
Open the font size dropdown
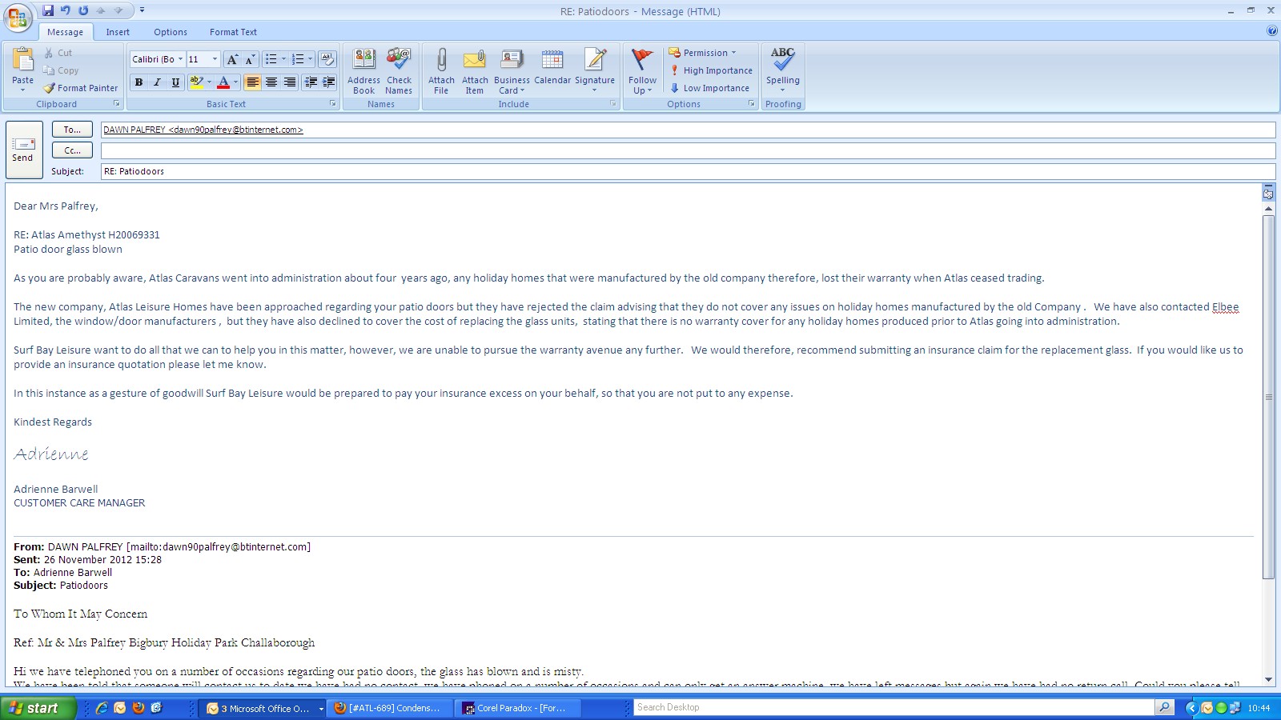215,59
